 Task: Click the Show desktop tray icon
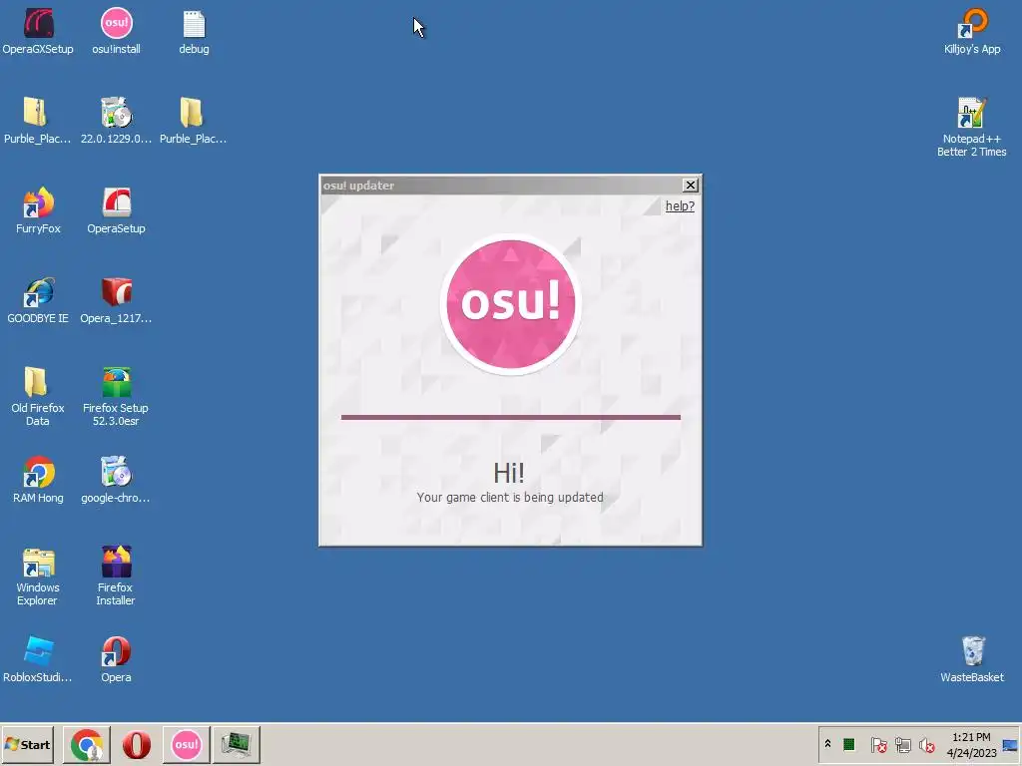click(x=1010, y=745)
